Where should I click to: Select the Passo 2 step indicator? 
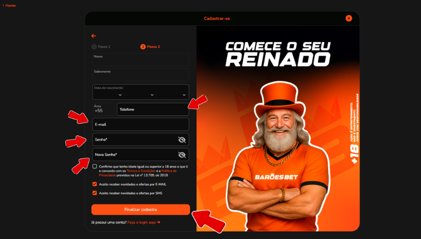[x=150, y=47]
